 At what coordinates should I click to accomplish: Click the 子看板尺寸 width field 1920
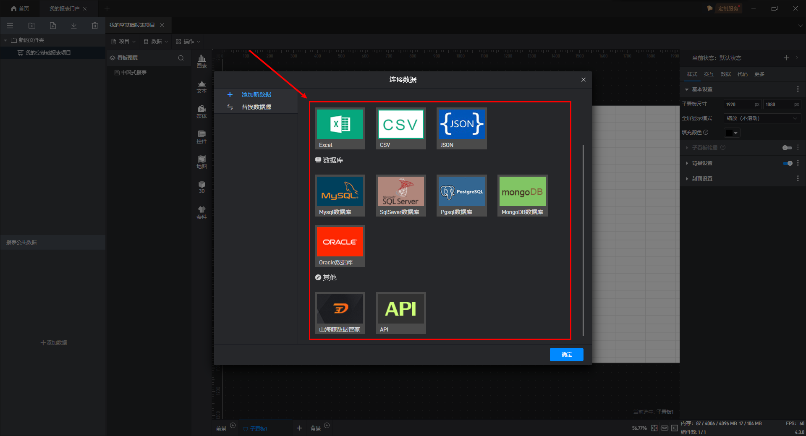tap(742, 104)
